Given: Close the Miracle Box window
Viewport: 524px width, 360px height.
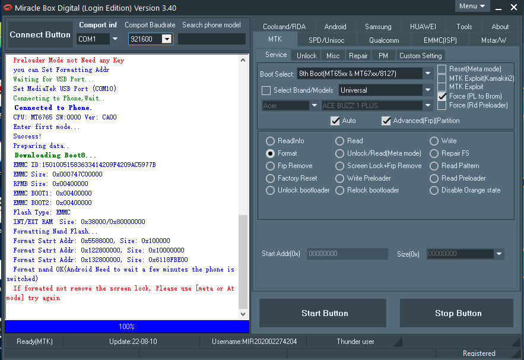Looking at the screenshot, I should (x=514, y=7).
